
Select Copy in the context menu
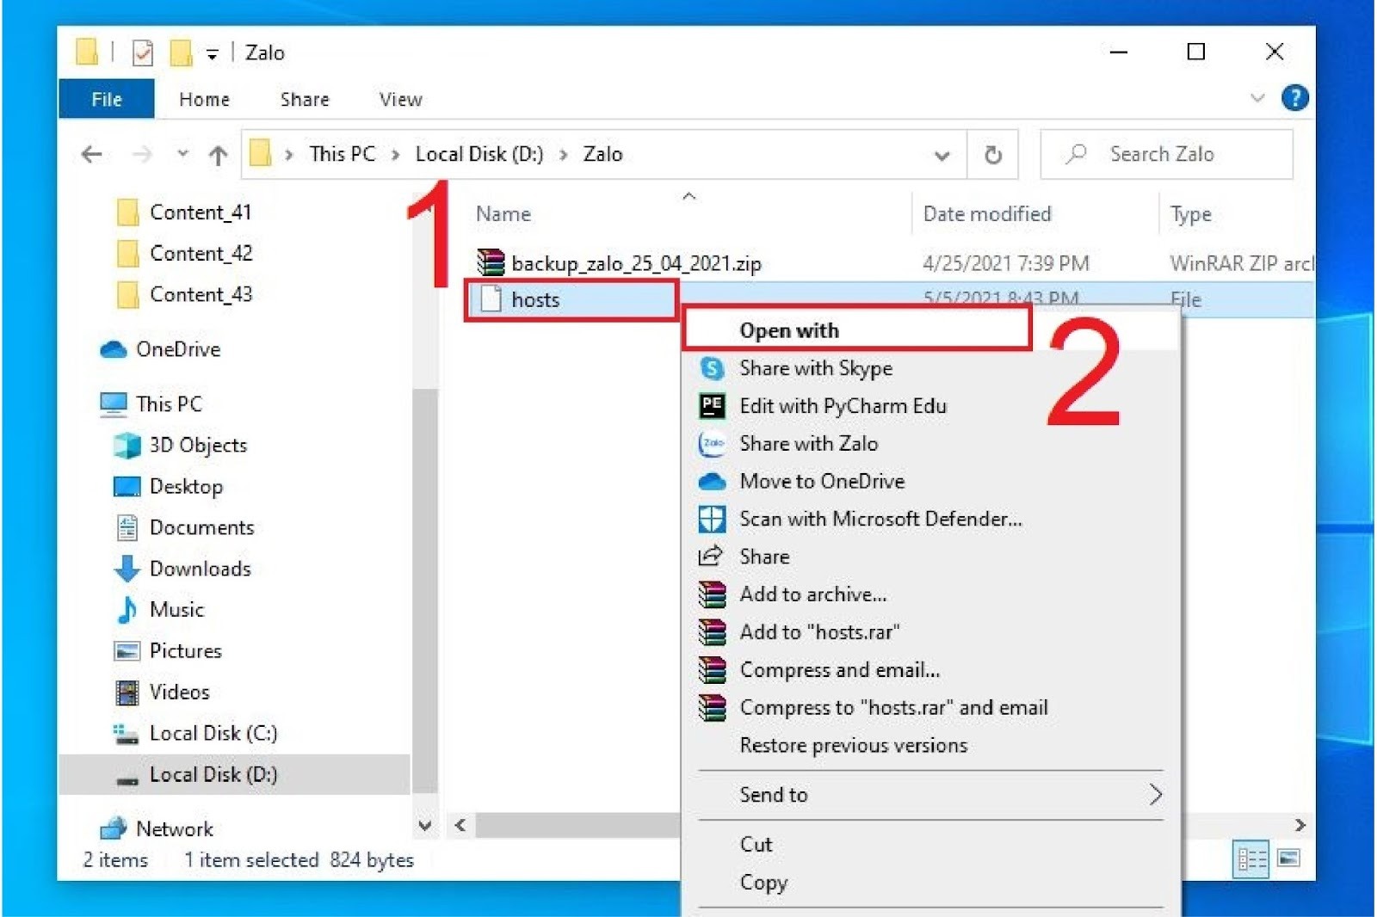763,883
